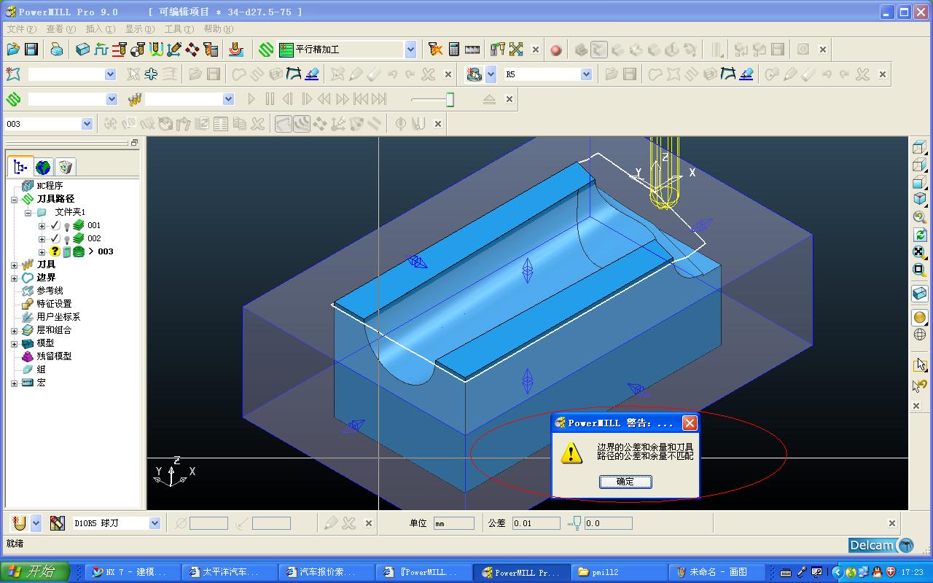Click the 单位 field showing mm
Screen dimensions: 933x583
[x=453, y=523]
